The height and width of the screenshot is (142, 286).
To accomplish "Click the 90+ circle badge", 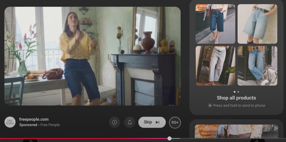I will (x=175, y=123).
